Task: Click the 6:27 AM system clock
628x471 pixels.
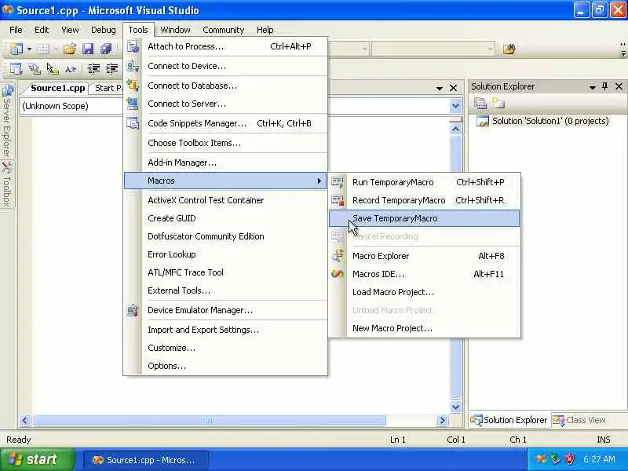Action: tap(599, 459)
